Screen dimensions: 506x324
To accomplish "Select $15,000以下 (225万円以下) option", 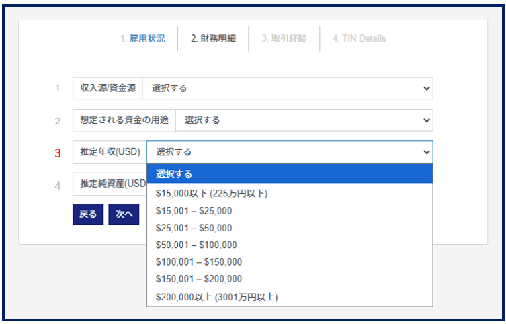I will tap(212, 194).
